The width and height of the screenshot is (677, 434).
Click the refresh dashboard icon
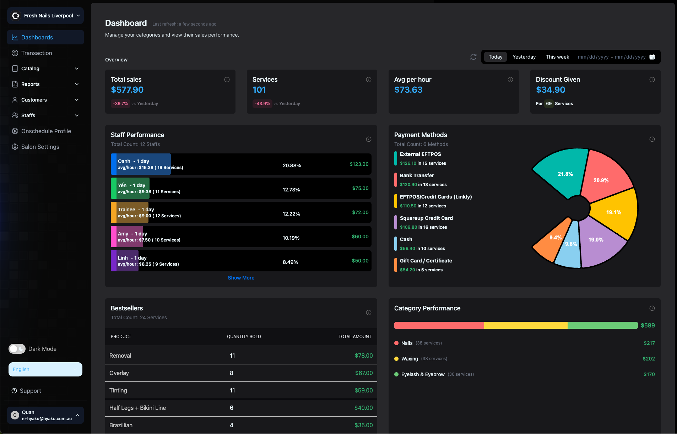pos(473,57)
